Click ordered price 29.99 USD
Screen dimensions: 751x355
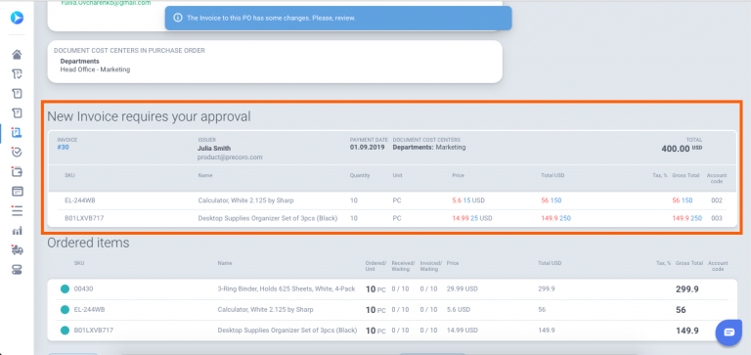463,289
